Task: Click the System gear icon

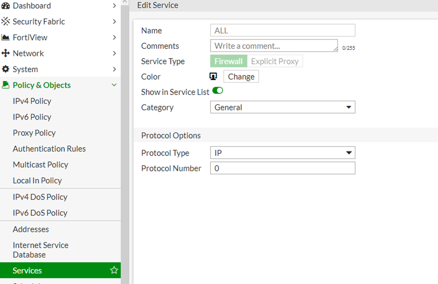Action: coord(5,69)
